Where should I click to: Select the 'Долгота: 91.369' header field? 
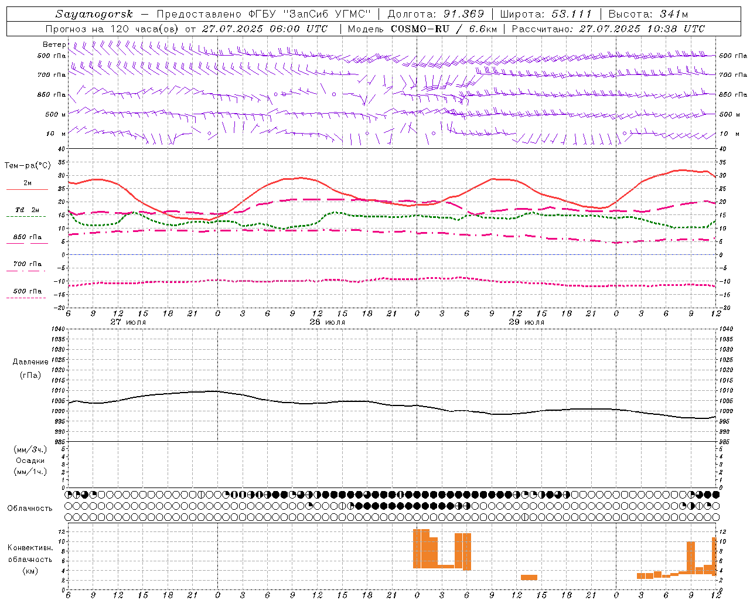436,14
